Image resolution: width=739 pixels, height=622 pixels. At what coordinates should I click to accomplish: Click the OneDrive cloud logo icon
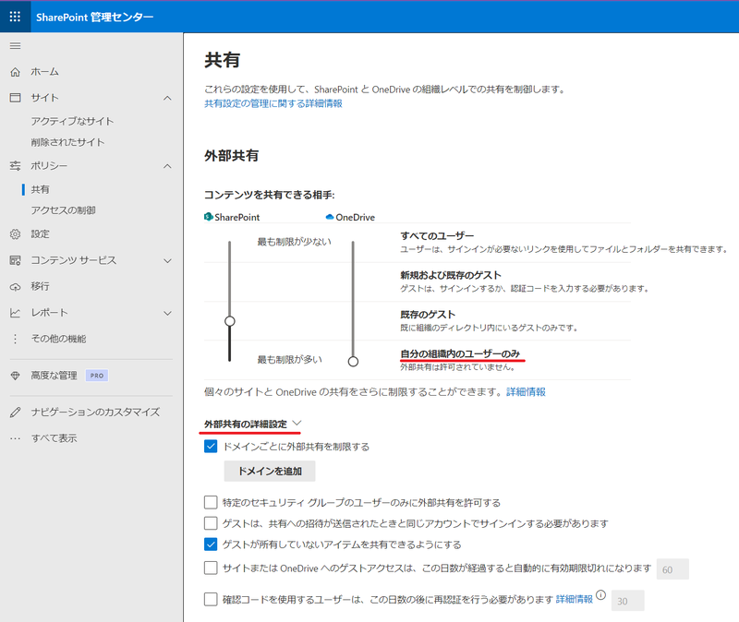(330, 217)
